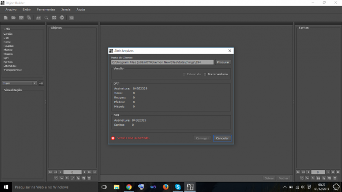Viewport: 342px width, 192px height.
Task: Click the import object icon under Objetos
Action: click(x=62, y=178)
